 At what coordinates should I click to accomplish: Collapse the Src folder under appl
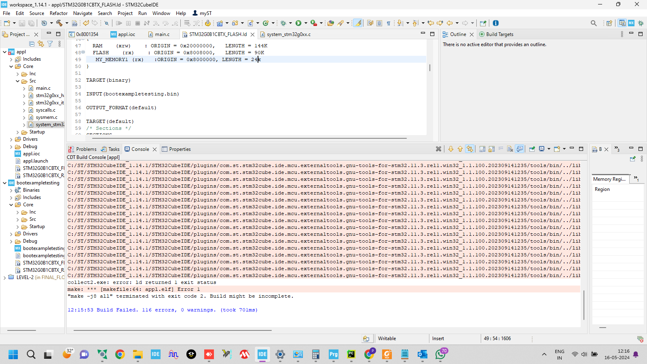click(x=17, y=81)
